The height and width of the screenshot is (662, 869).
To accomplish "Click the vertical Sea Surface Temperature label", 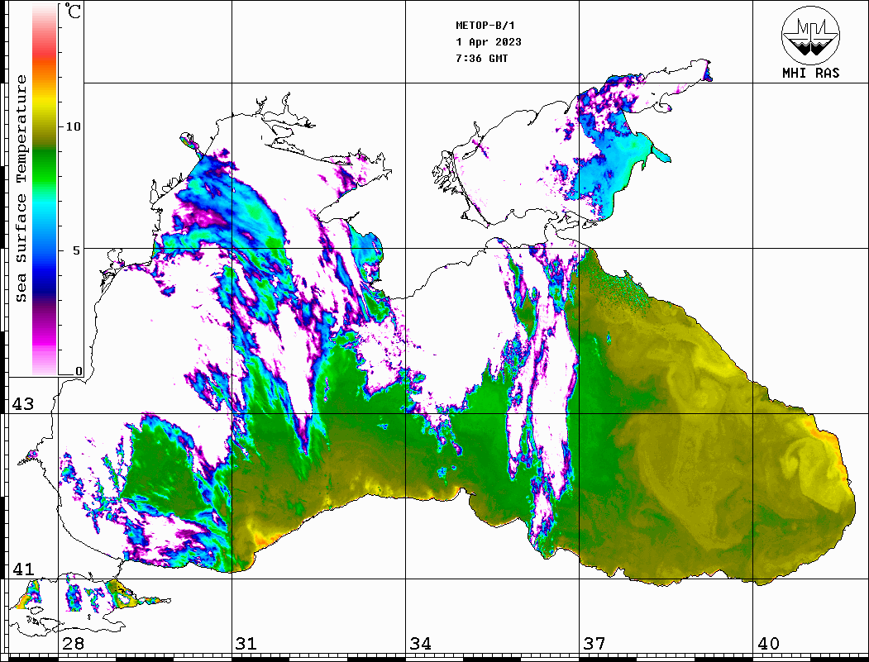I will pos(21,188).
